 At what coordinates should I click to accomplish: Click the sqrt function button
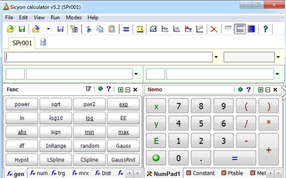pos(56,104)
